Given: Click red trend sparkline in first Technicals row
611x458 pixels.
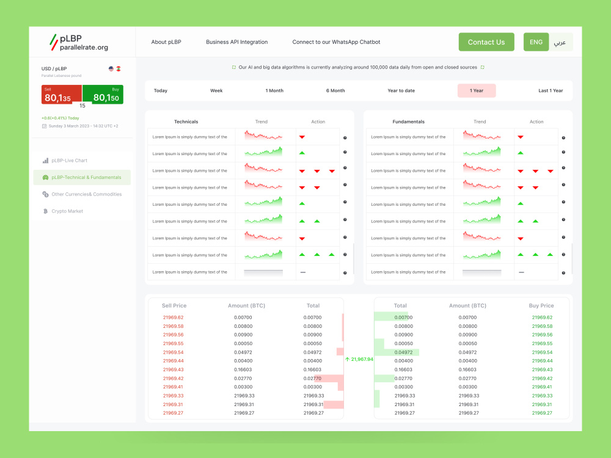Looking at the screenshot, I should (x=263, y=136).
